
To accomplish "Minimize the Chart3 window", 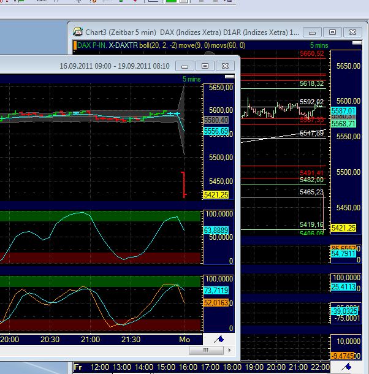I will [x=312, y=32].
